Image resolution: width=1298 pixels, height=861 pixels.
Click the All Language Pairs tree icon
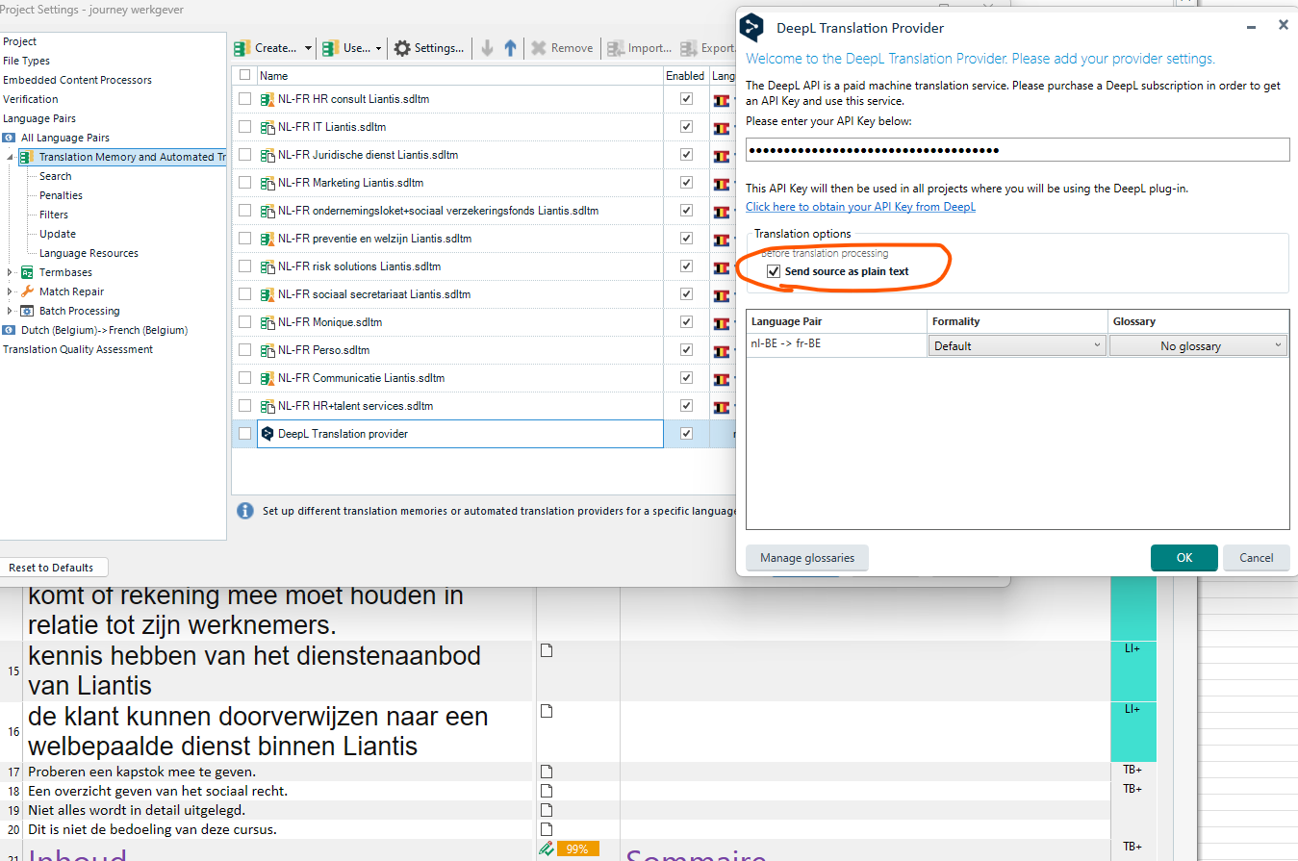10,138
